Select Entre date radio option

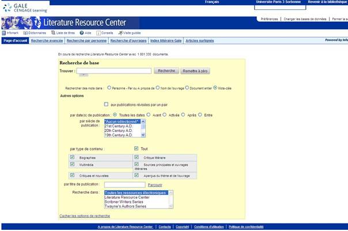[200, 114]
